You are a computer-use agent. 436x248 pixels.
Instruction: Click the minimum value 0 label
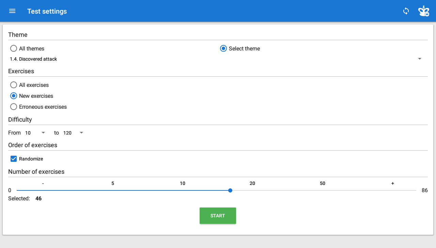tap(10, 190)
